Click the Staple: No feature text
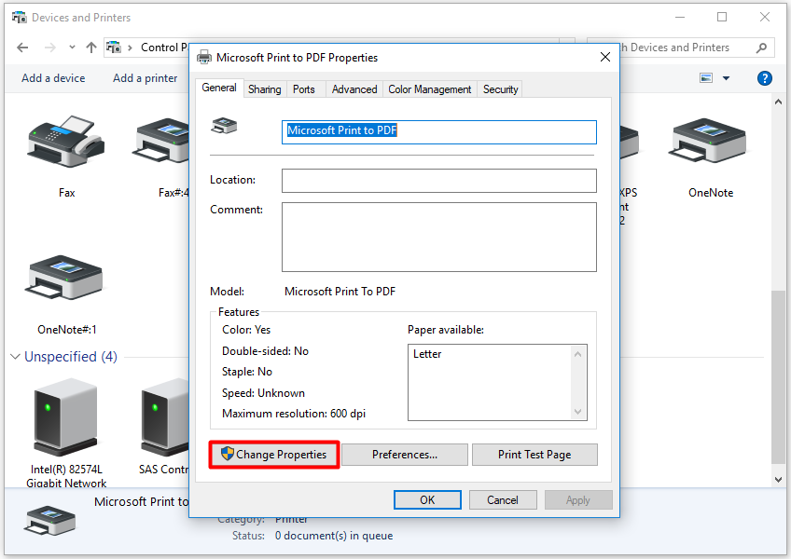The height and width of the screenshot is (559, 791). click(x=247, y=372)
